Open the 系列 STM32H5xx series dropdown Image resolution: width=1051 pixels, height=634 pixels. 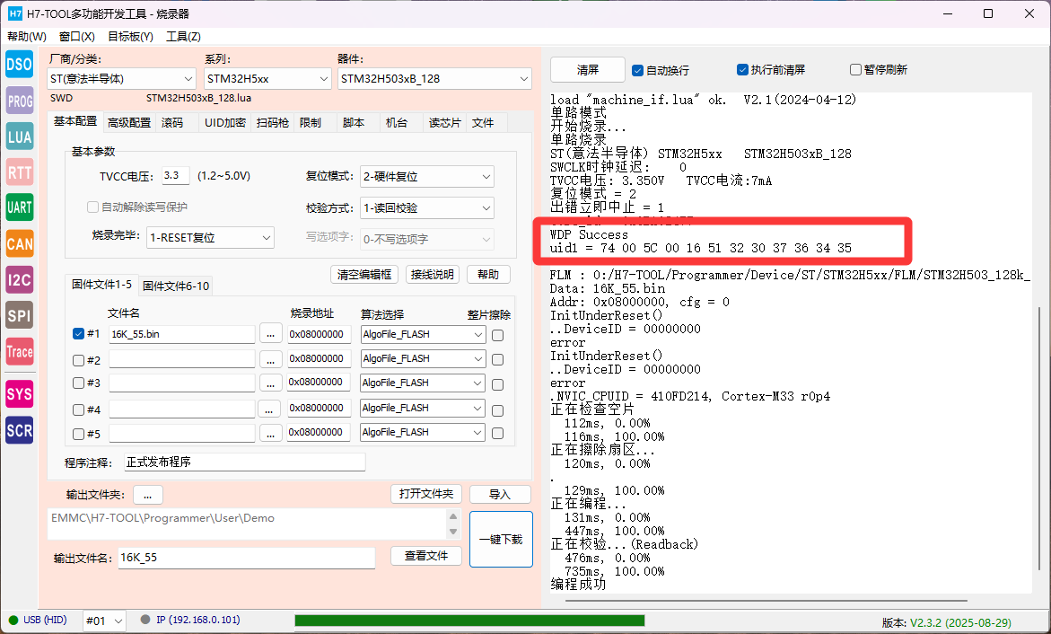pyautogui.click(x=267, y=78)
